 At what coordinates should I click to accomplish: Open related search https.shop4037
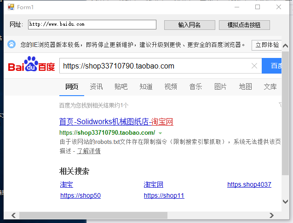point(249,184)
